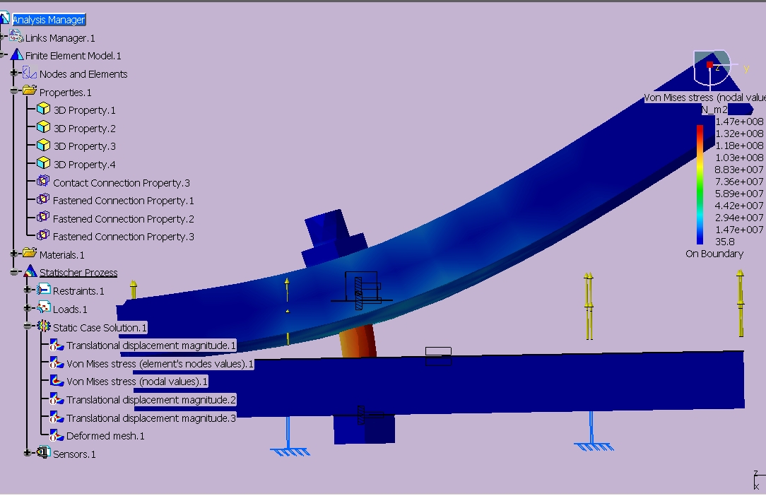766x496 pixels.
Task: Select the 3D Property.2 label
Action: pos(85,129)
